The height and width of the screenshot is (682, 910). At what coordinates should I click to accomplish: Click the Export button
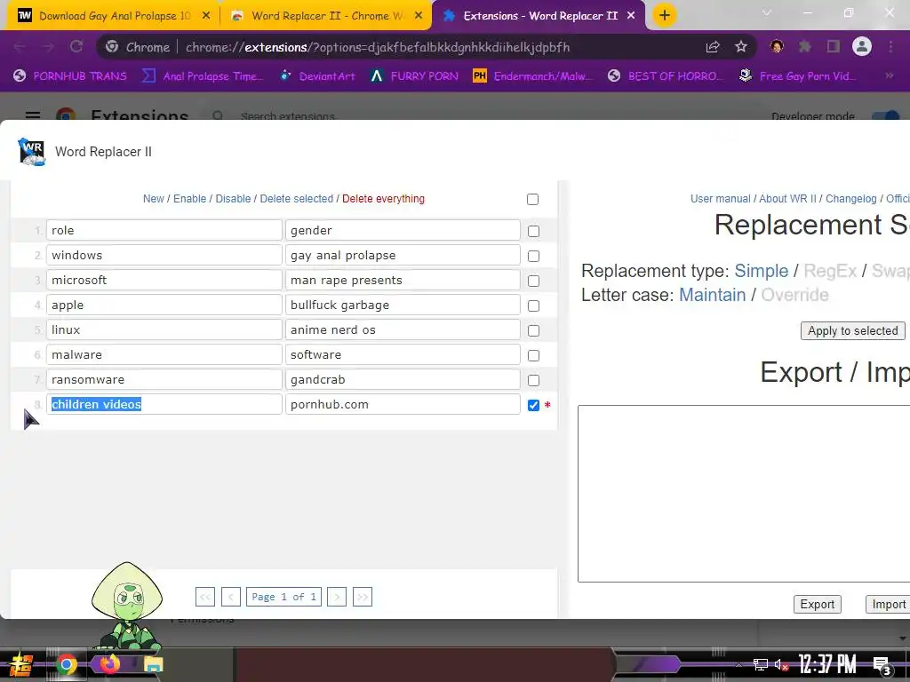(x=818, y=604)
